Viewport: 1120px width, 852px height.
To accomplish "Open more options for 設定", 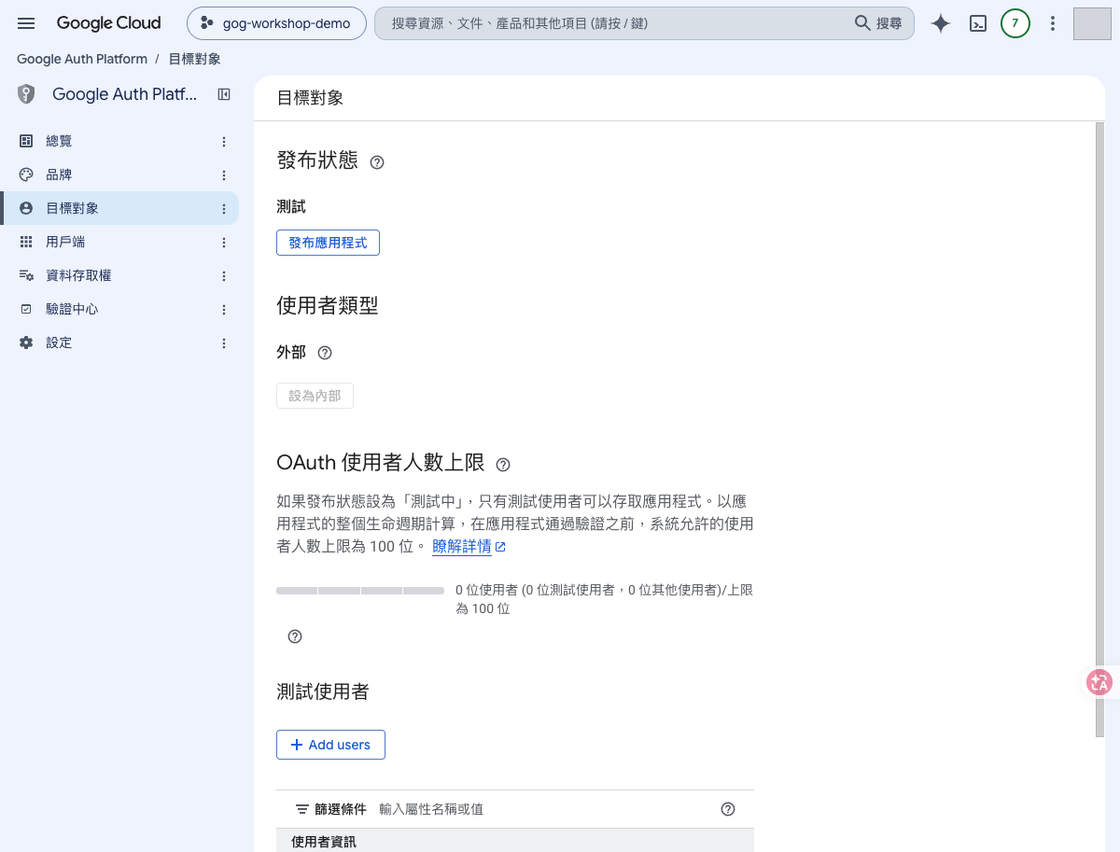I will coord(224,343).
